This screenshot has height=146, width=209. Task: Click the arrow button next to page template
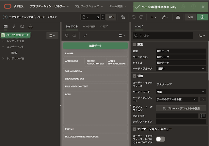tap(203, 99)
